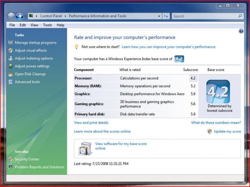Select Performance Information and Tools breadcrumb
This screenshot has width=250, height=187.
click(97, 16)
